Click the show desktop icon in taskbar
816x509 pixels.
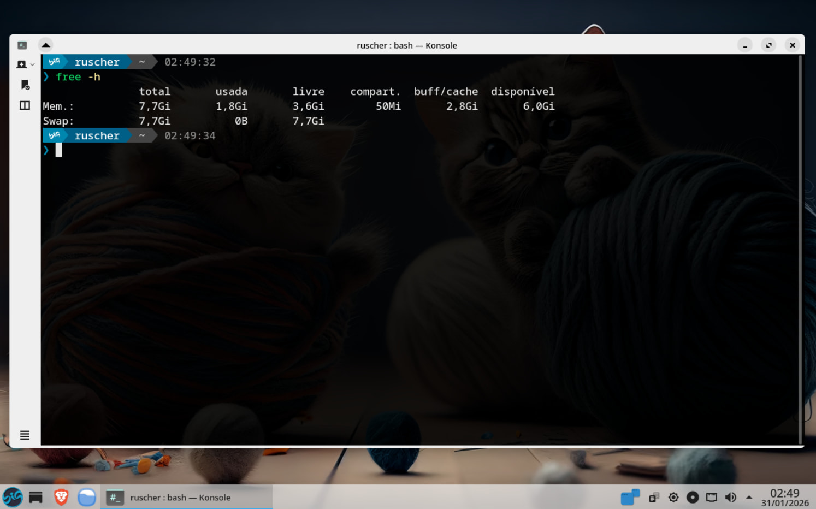point(36,497)
